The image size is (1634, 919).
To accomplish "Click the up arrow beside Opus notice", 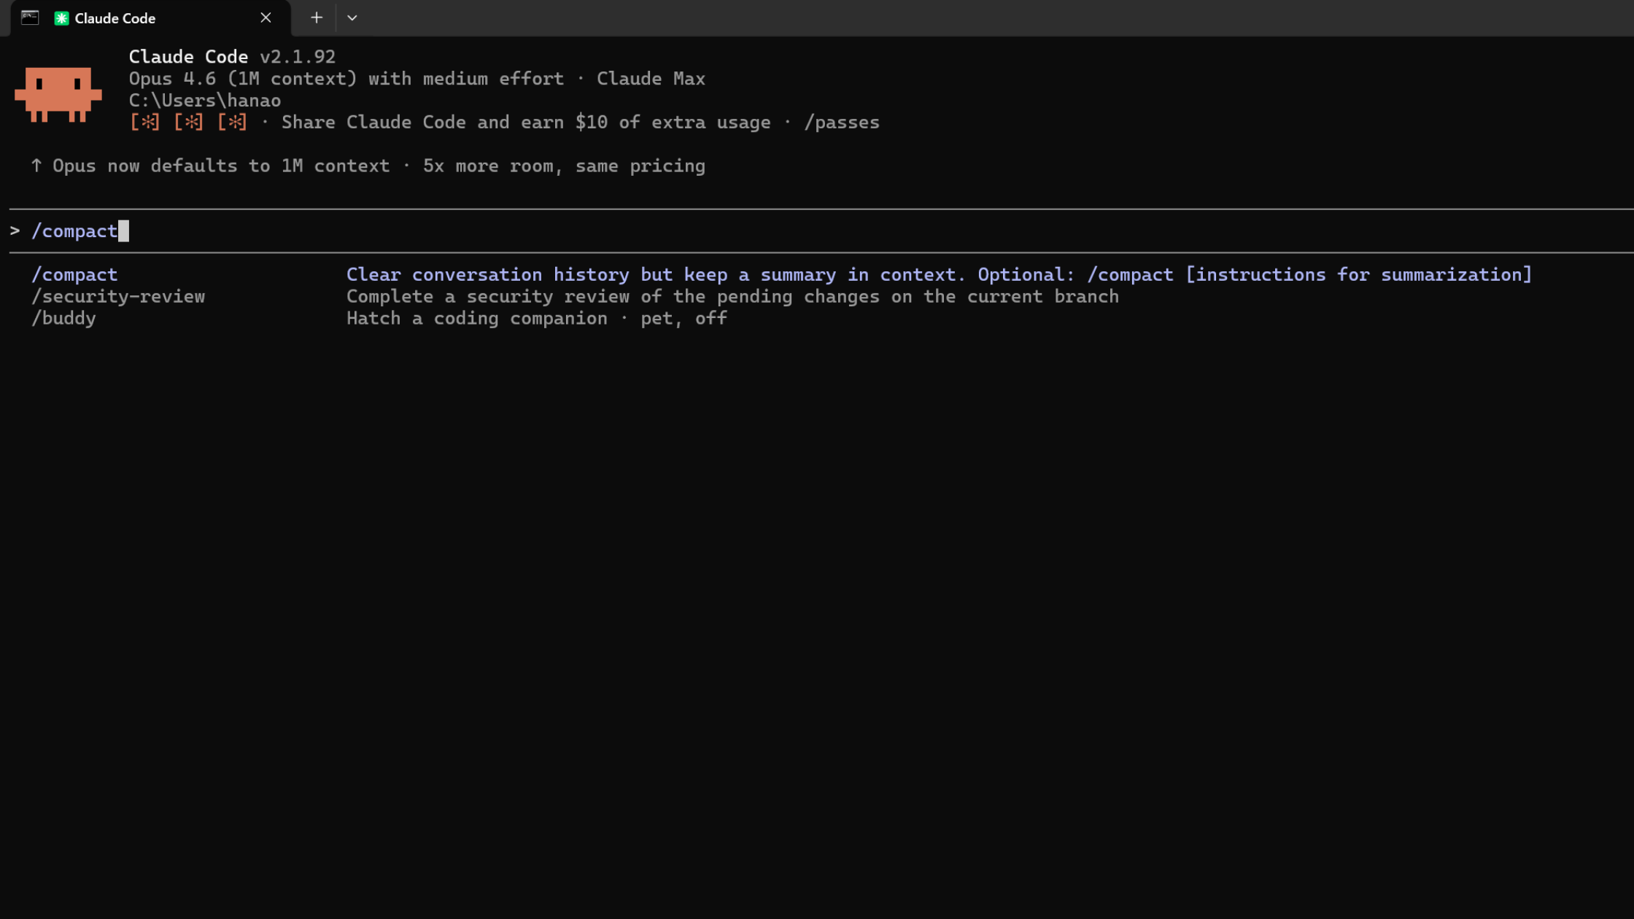I will [x=36, y=166].
